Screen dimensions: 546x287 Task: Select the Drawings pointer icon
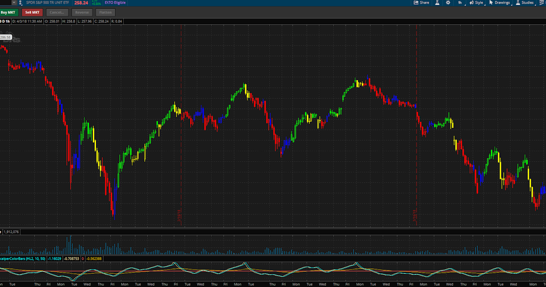coord(492,3)
